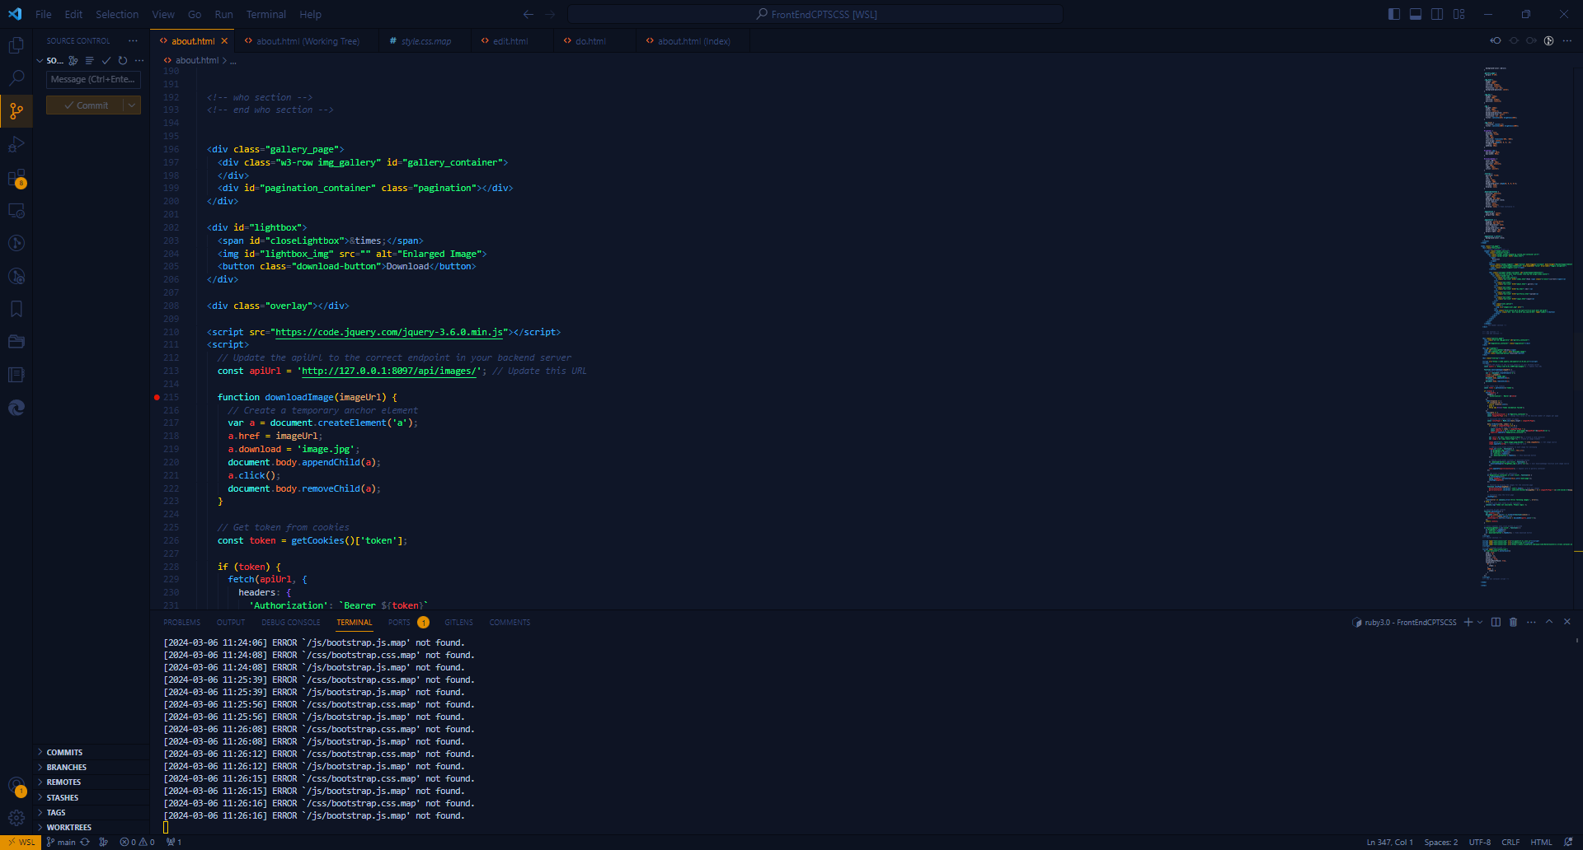Screen dimensions: 1583x850
Task: Follow the 127.0.0.1:8097 api images link
Action: tap(389, 371)
